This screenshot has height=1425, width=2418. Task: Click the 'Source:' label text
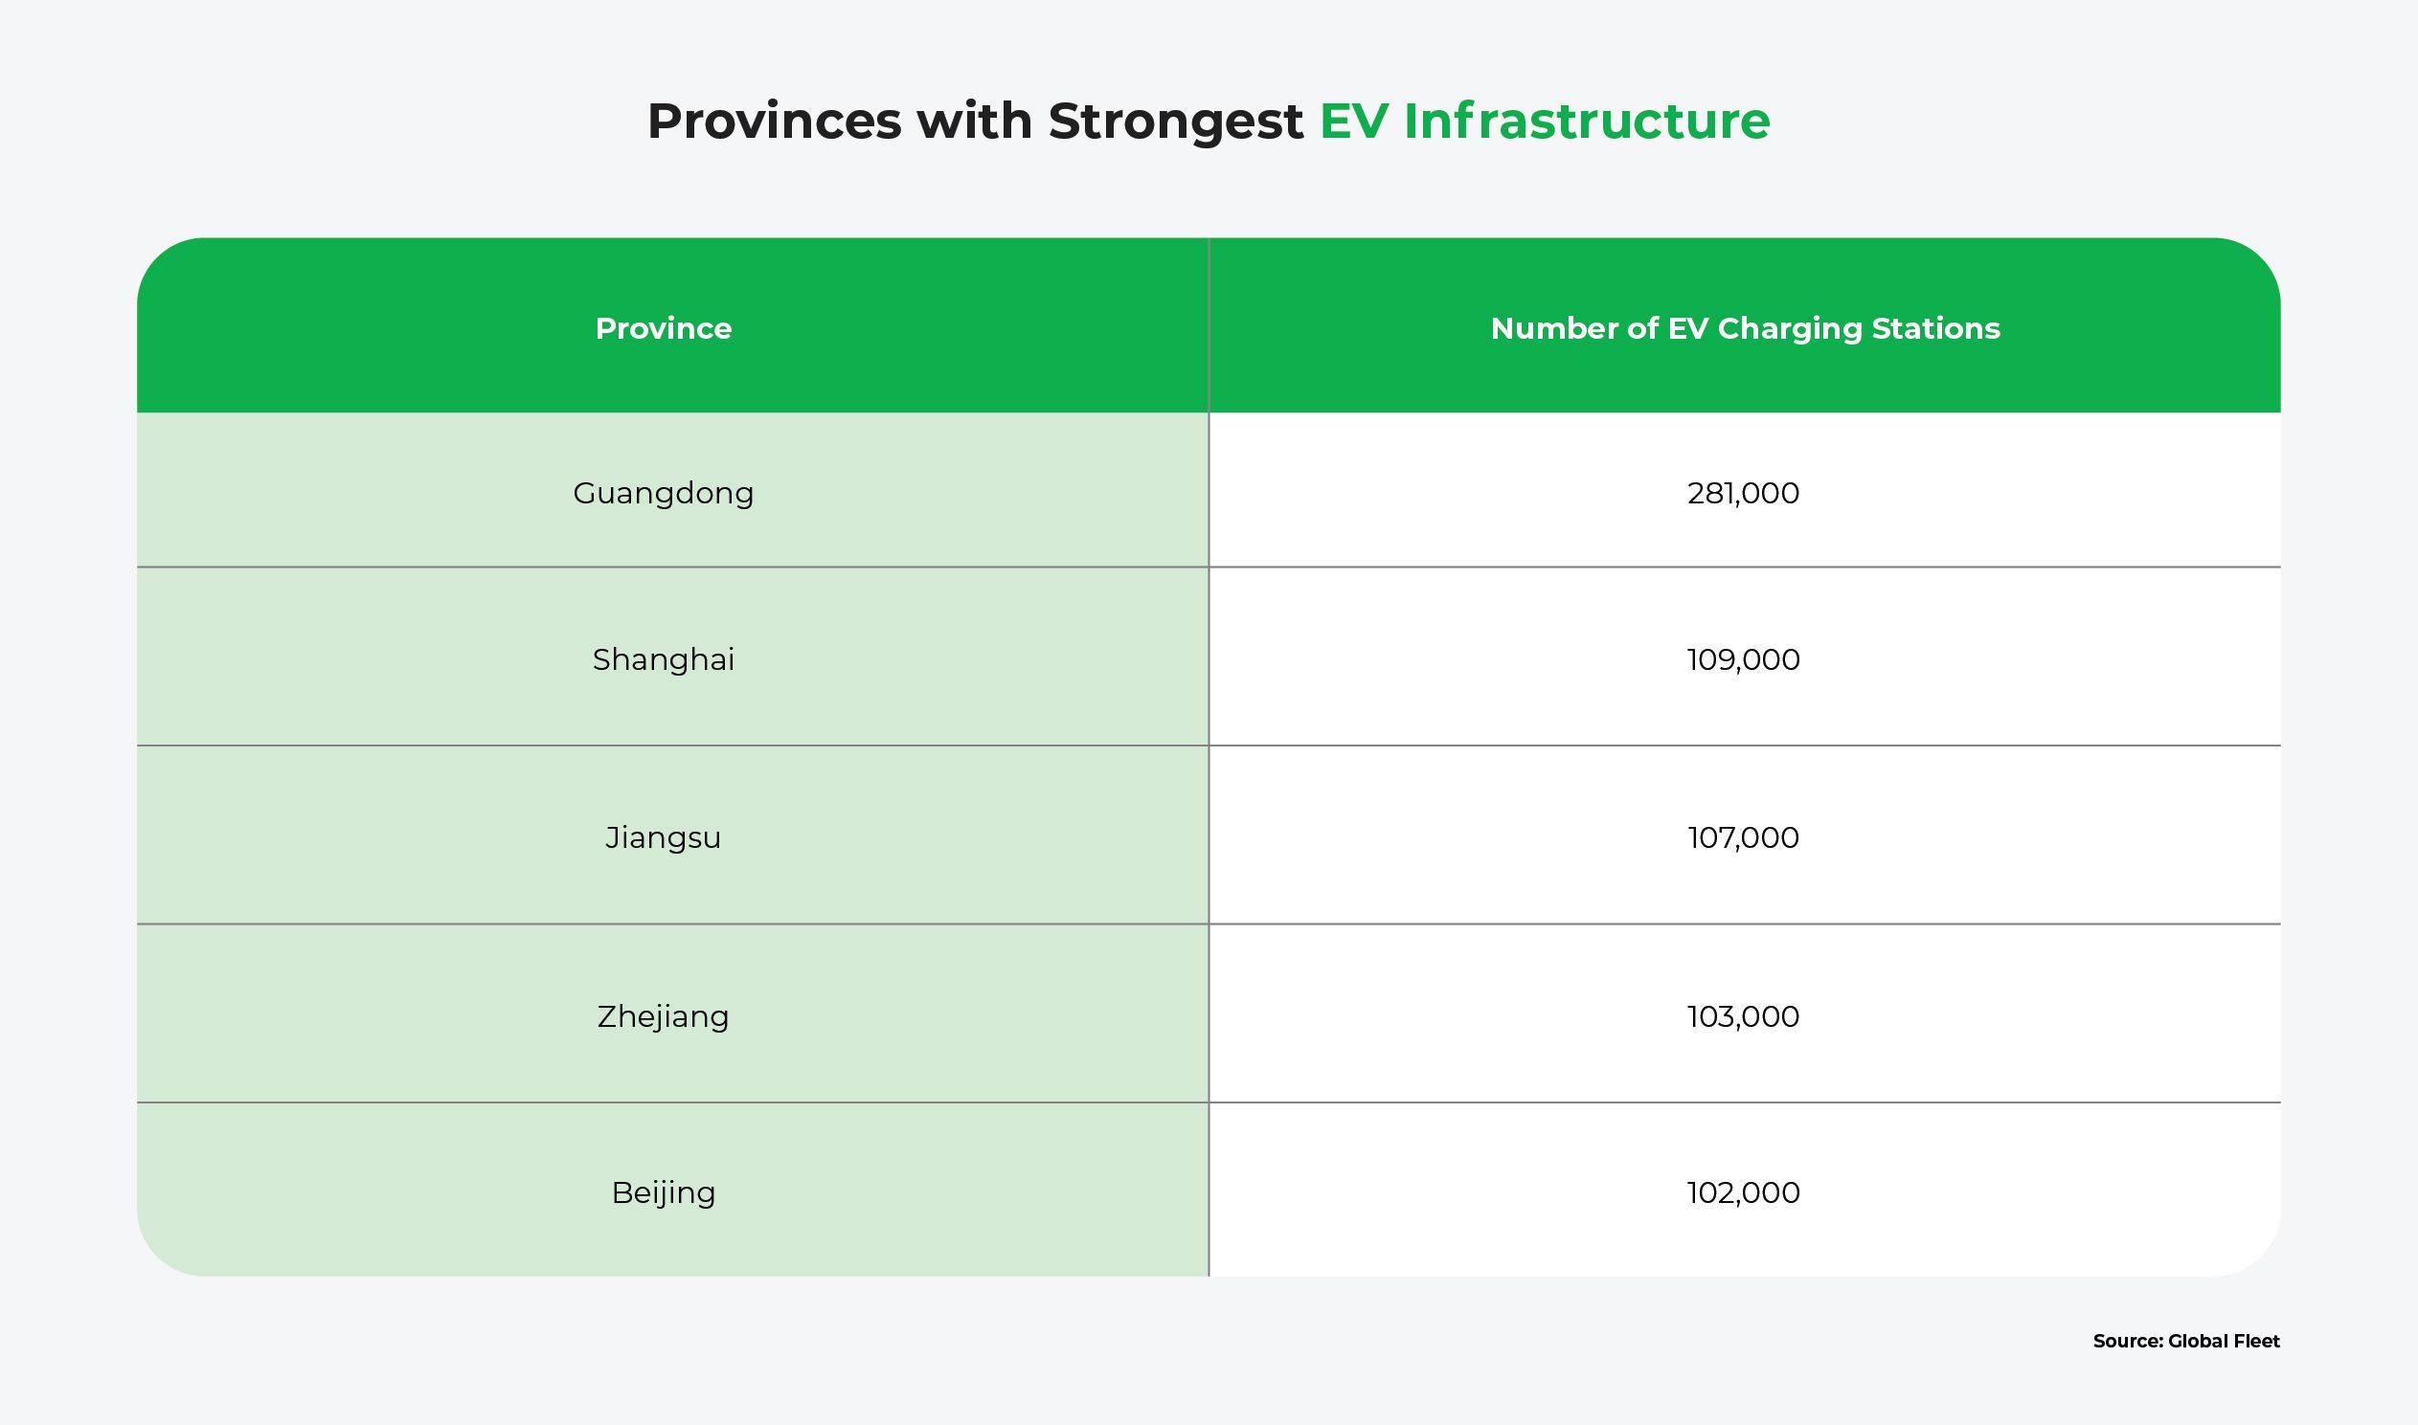(x=2128, y=1342)
